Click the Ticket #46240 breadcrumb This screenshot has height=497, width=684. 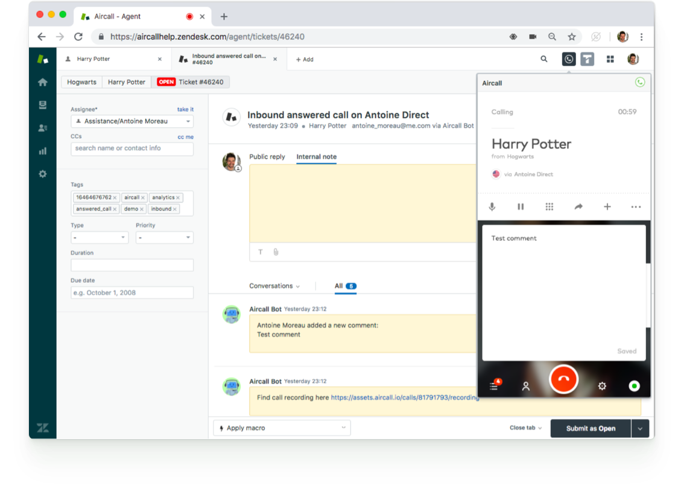[191, 82]
